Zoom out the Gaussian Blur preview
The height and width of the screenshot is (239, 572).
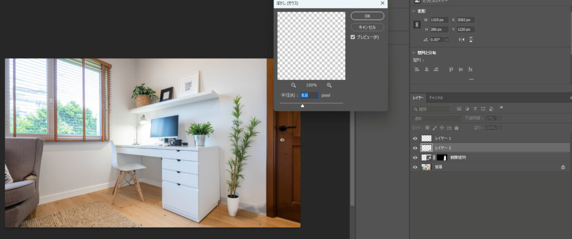coord(293,85)
